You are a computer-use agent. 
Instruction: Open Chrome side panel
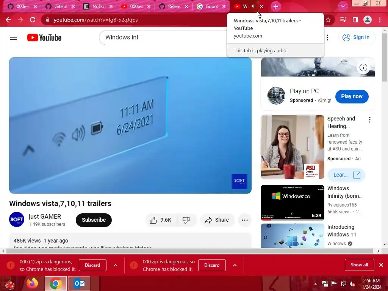pyautogui.click(x=355, y=20)
